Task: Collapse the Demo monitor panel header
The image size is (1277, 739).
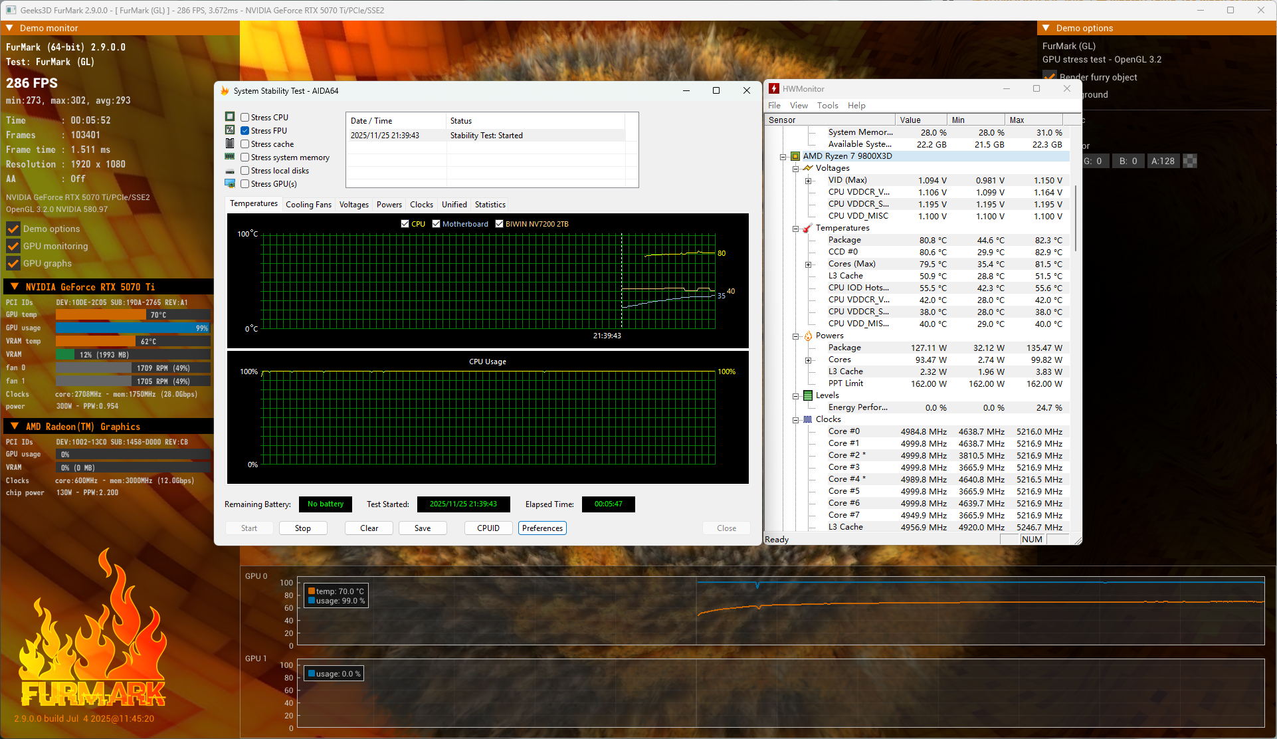Action: (10, 28)
